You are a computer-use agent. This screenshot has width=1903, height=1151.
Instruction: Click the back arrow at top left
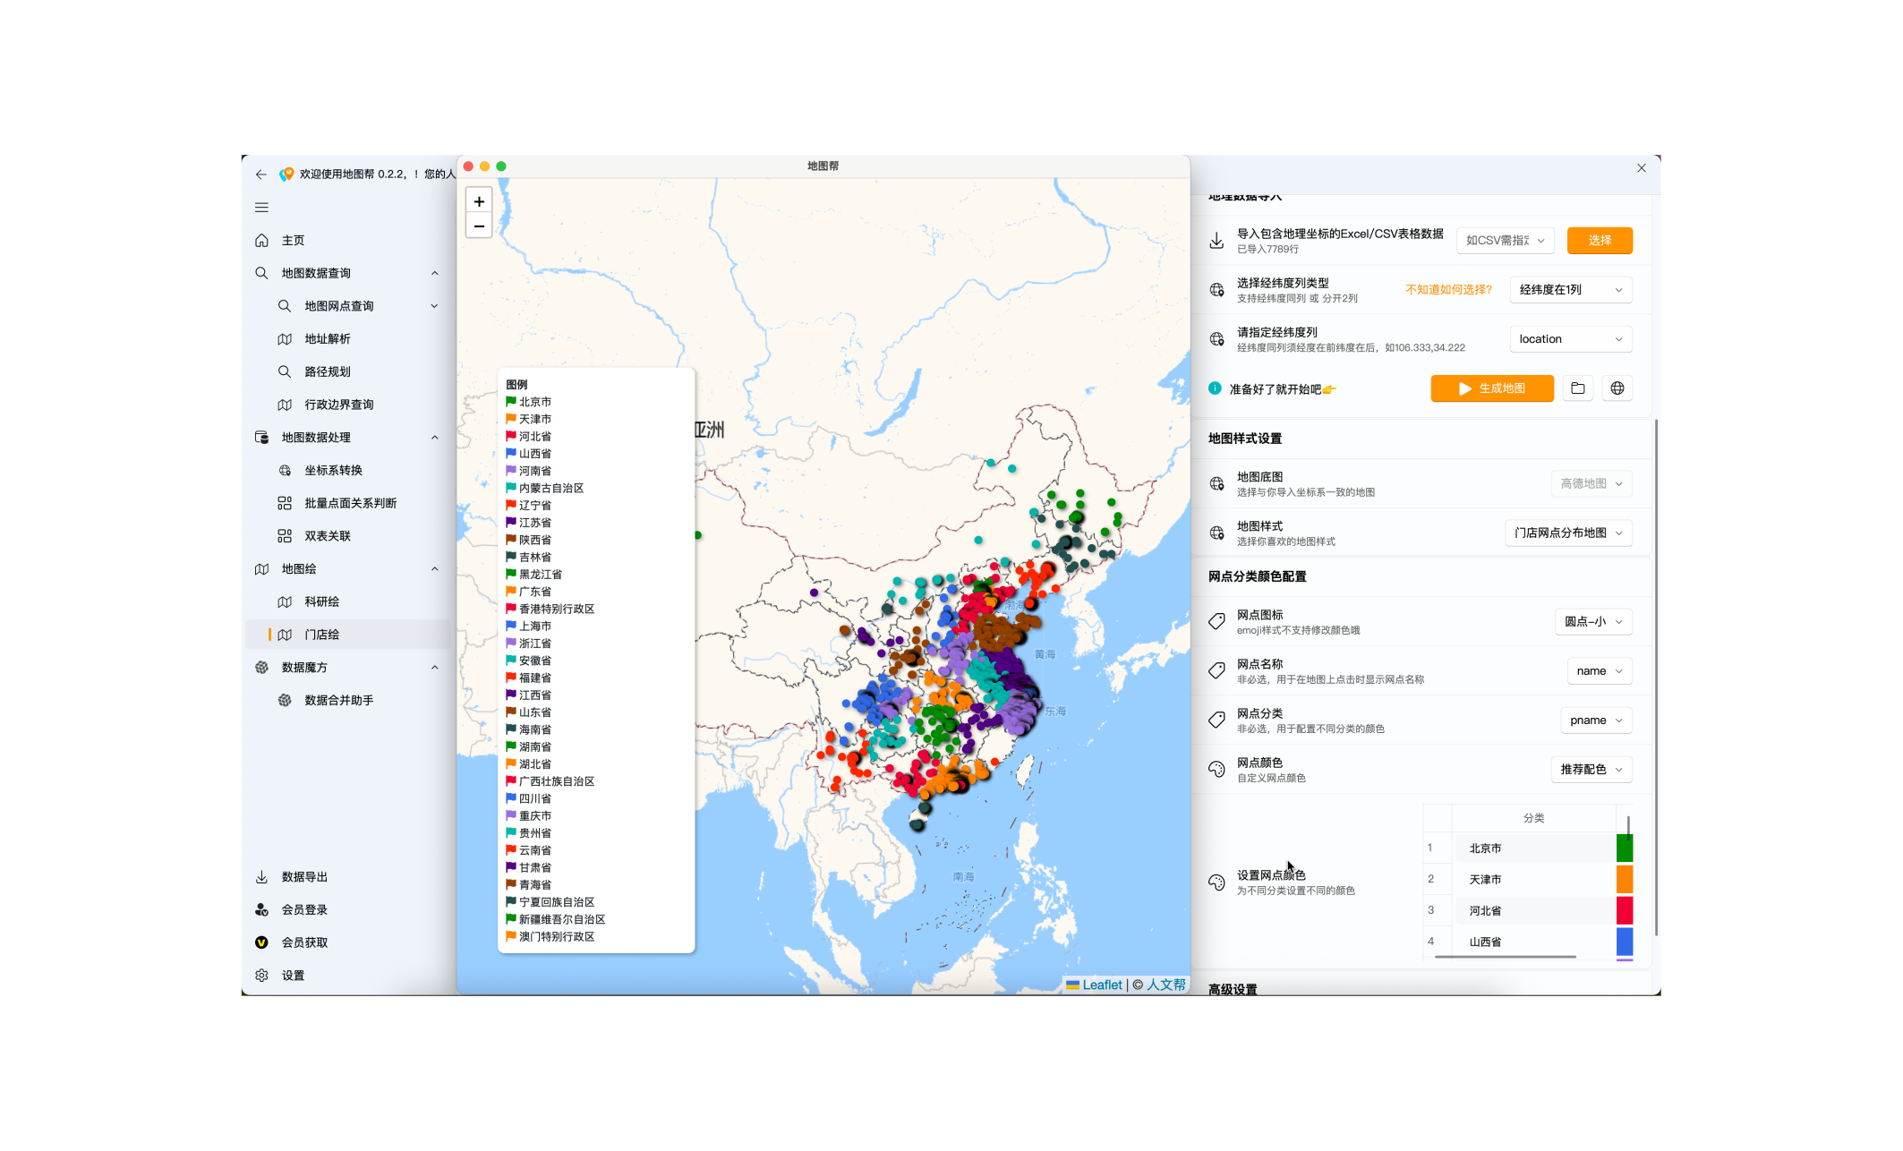click(x=260, y=175)
